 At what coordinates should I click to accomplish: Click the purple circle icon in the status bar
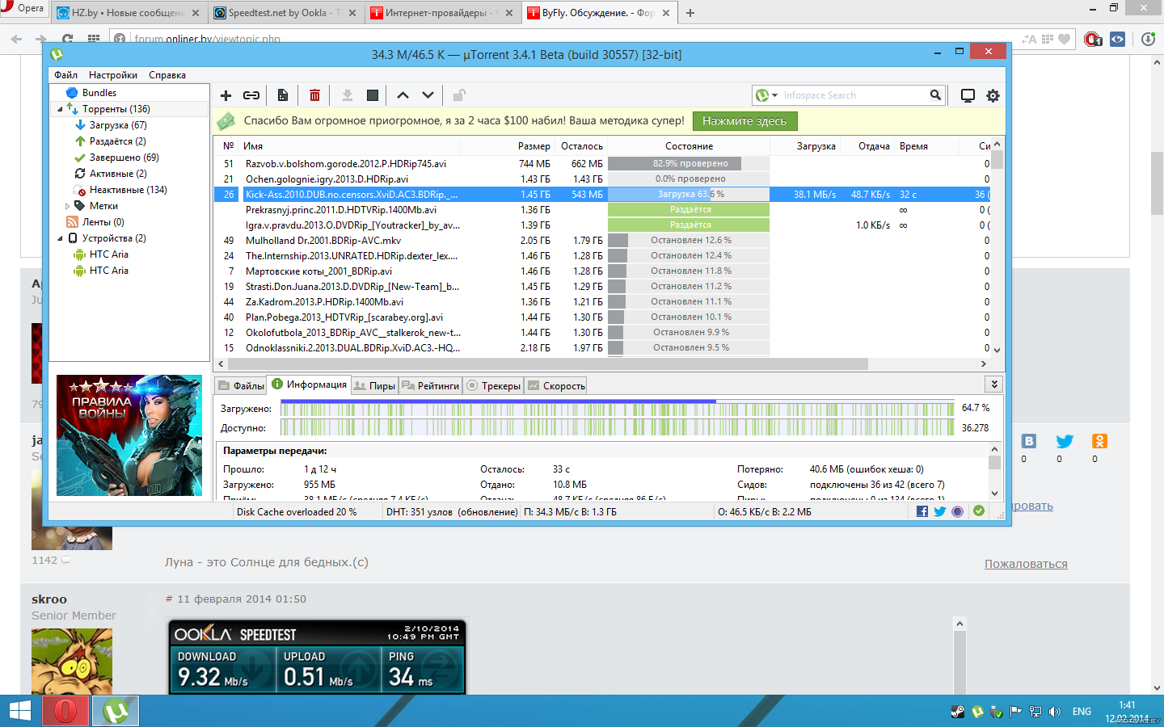point(958,511)
